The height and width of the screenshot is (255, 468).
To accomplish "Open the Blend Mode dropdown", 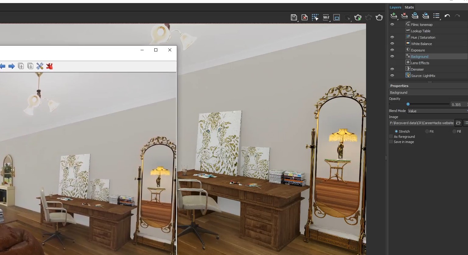I will [437, 111].
